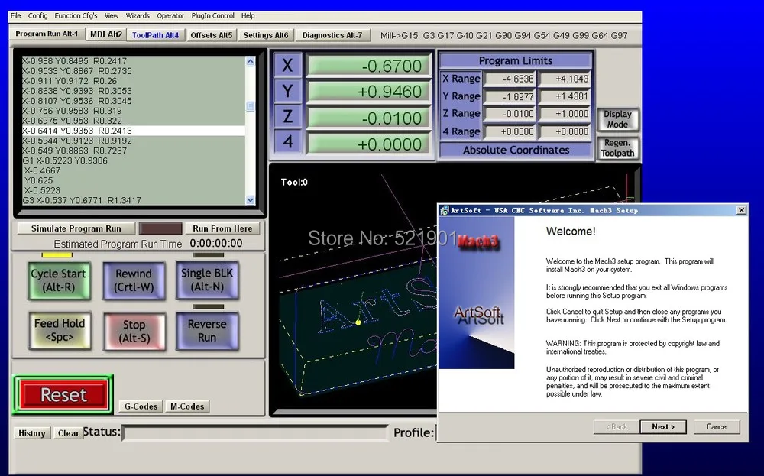Click Cancel in Mach3 Setup dialog
Viewport: 764px width, 476px height.
pos(717,427)
